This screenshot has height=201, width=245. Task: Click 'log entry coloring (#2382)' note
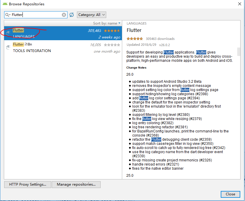(153, 123)
